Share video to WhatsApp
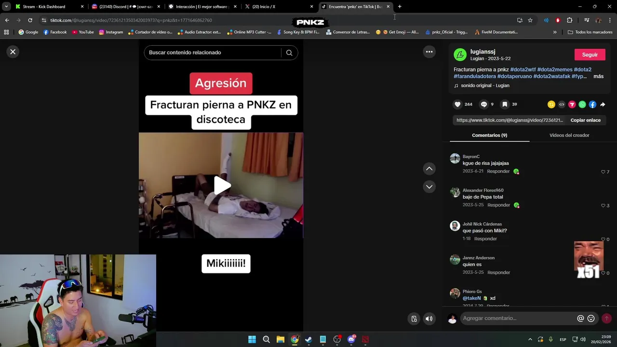Image resolution: width=617 pixels, height=347 pixels. tap(582, 105)
